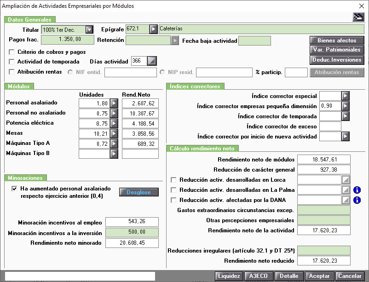The height and width of the screenshot is (282, 369).
Task: Open the Detalle view
Action: tap(289, 276)
